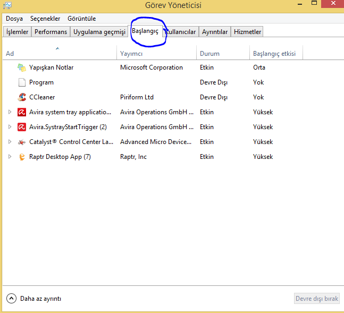Sort by the Ad column header

pos(60,53)
